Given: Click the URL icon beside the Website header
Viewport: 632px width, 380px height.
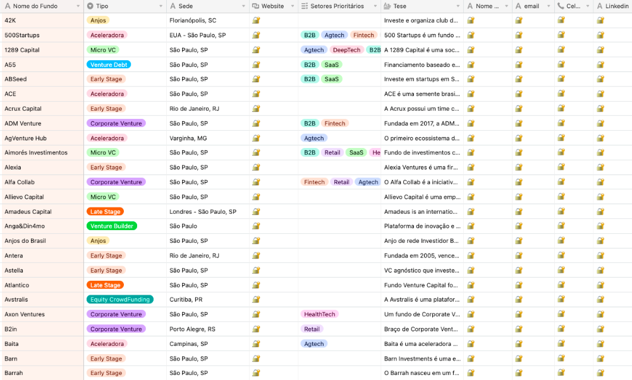Looking at the screenshot, I should tap(255, 6).
